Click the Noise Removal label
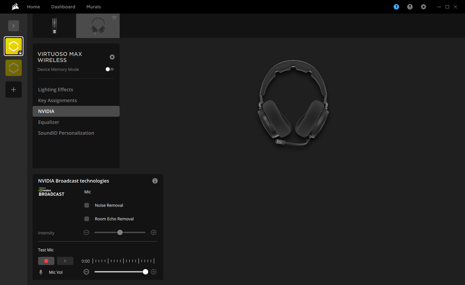The image size is (465, 285). pos(109,206)
